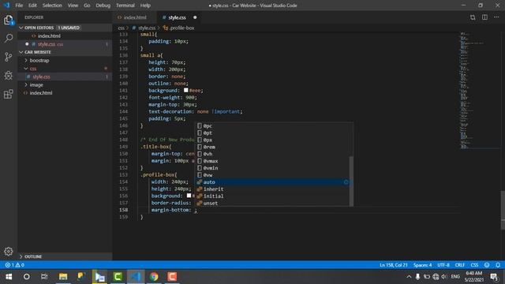Click Ln 158, Col 21 in status bar
Image resolution: width=505 pixels, height=284 pixels.
393,265
